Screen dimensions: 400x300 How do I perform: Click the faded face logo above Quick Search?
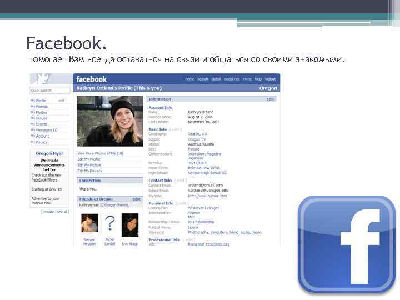[43, 78]
